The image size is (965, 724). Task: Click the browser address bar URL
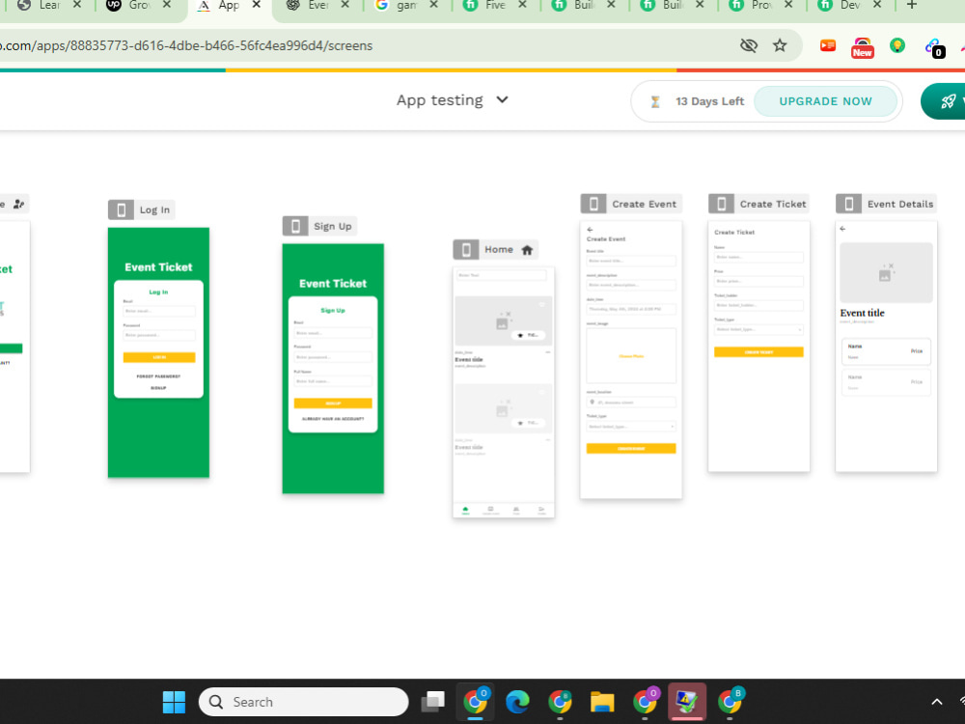pos(186,45)
